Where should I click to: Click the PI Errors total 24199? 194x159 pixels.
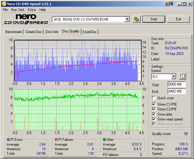(x=41, y=154)
